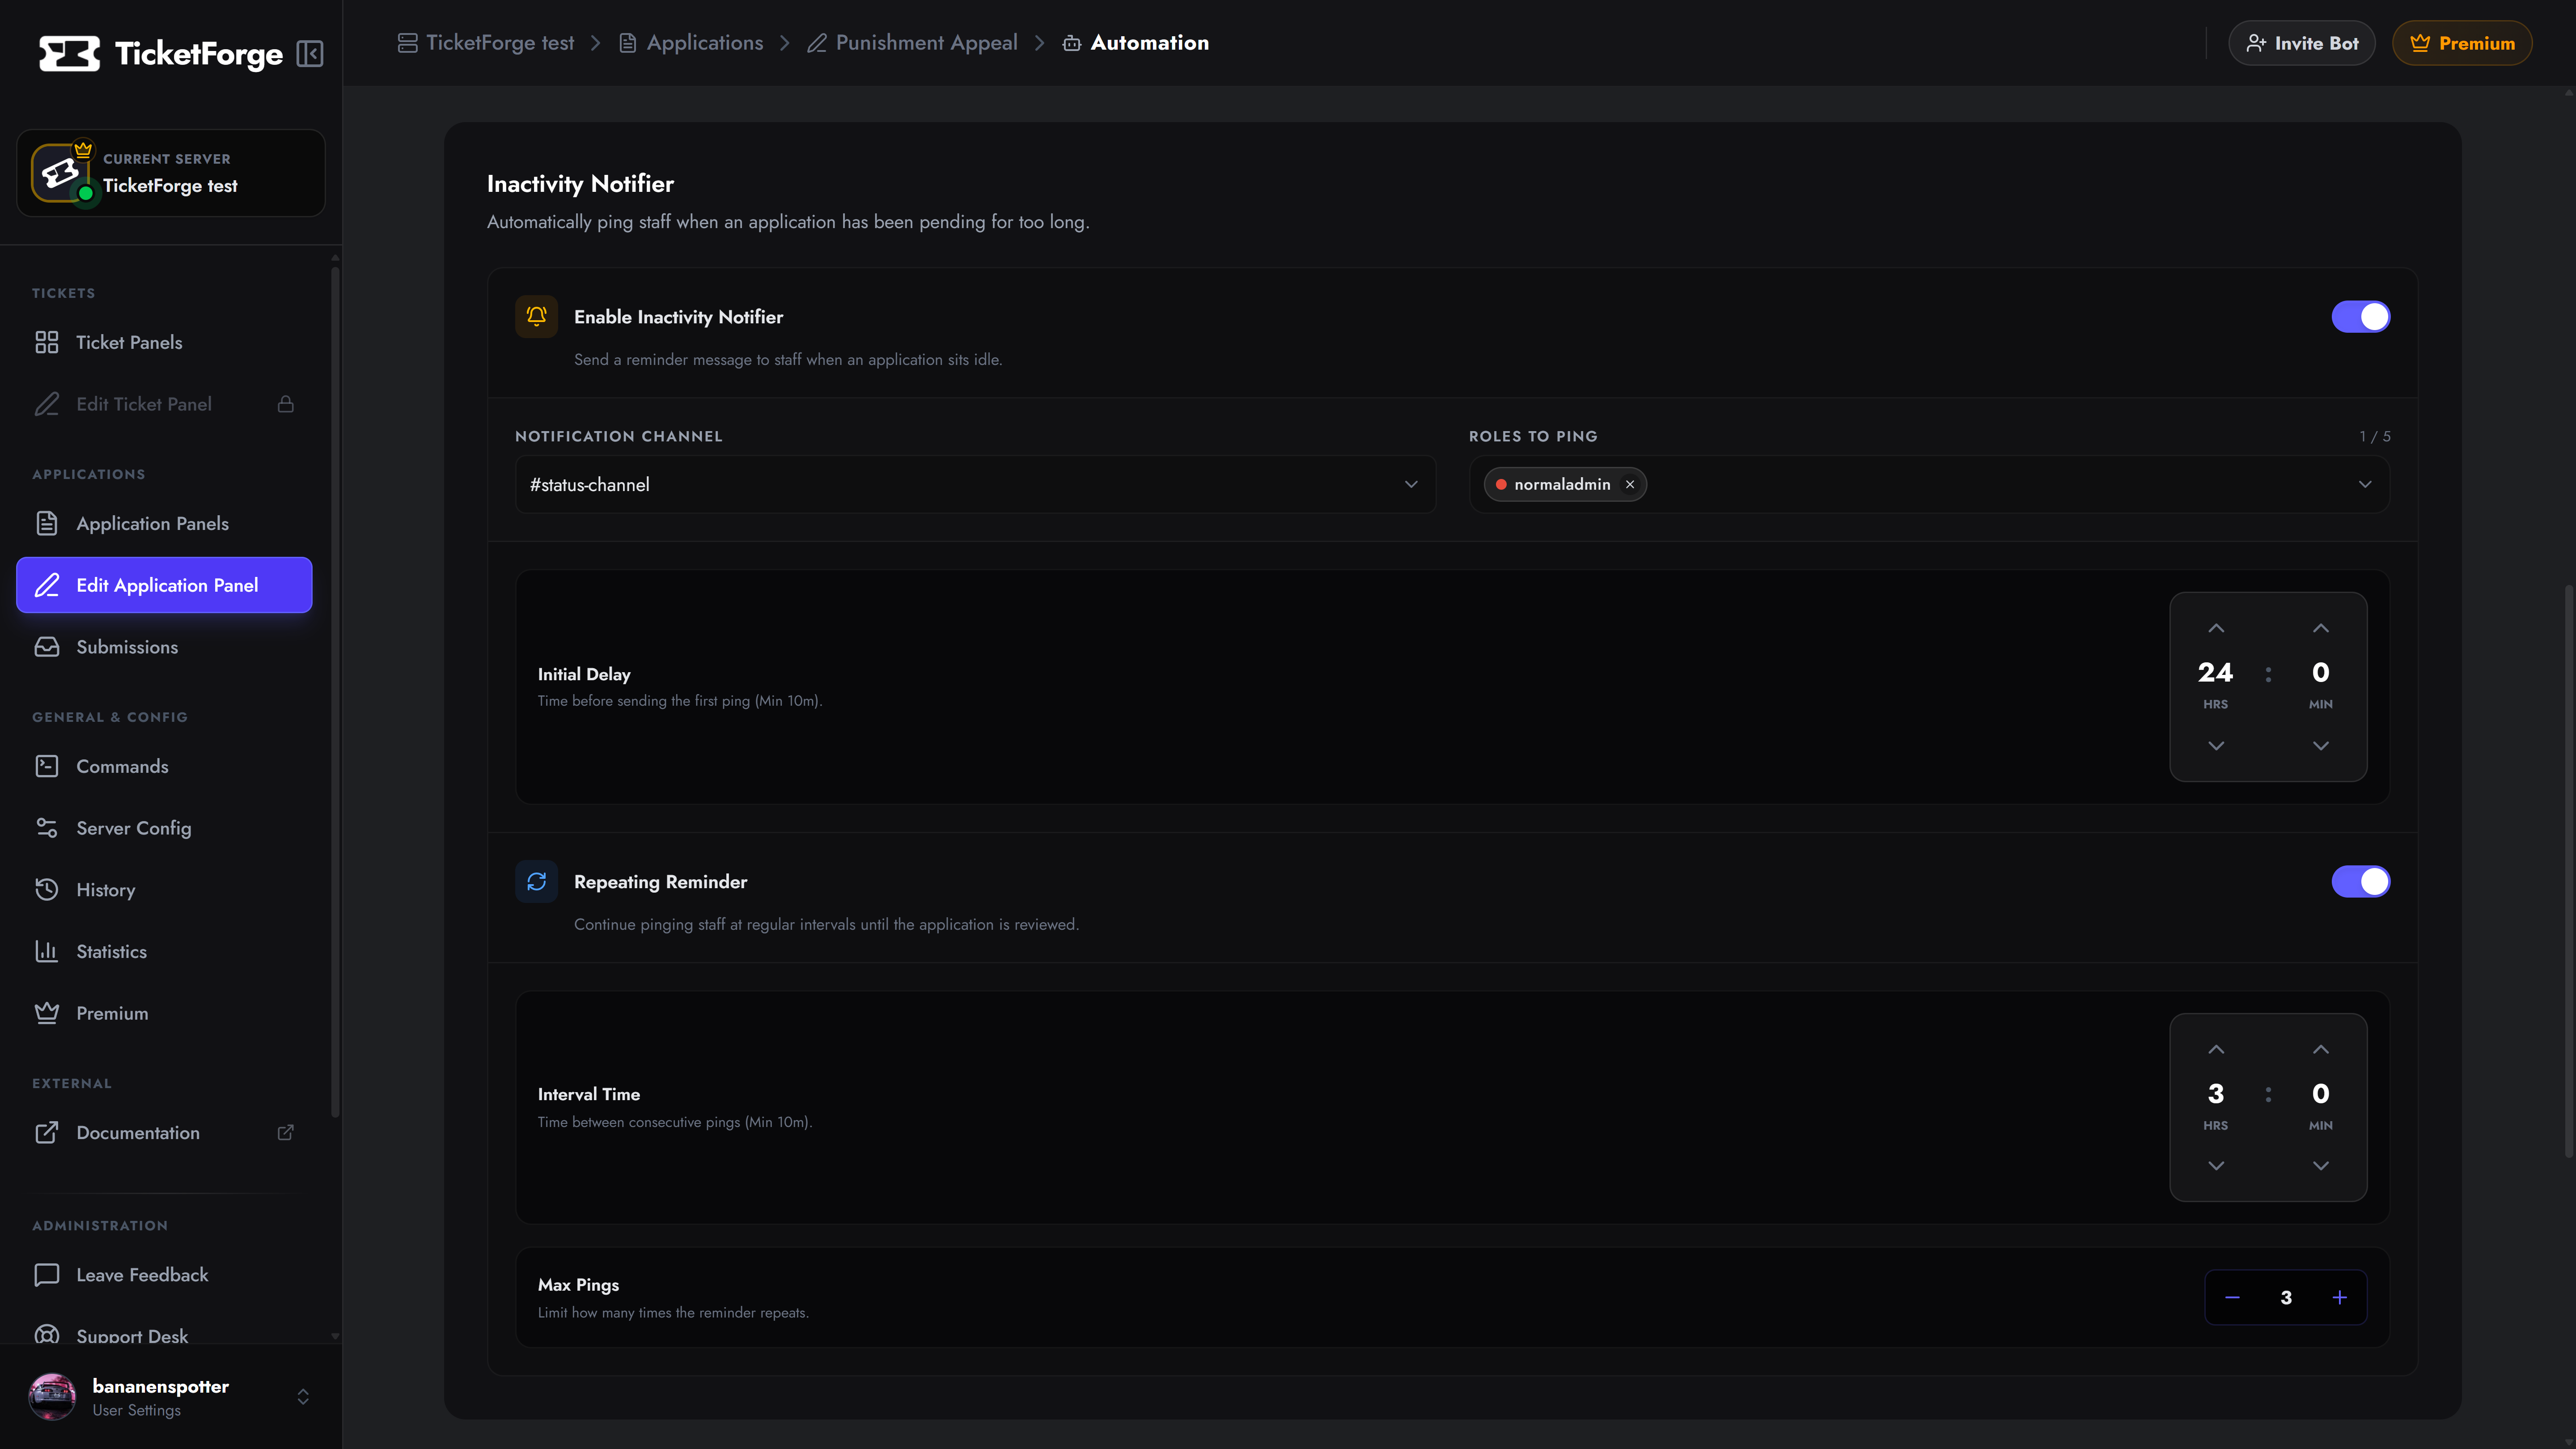This screenshot has height=1449, width=2576.
Task: Decrease Interval Time hours
Action: coord(2216,1166)
